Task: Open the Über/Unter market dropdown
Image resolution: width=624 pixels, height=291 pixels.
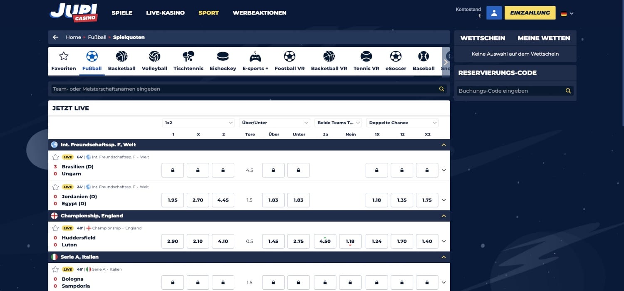Action: tap(275, 123)
